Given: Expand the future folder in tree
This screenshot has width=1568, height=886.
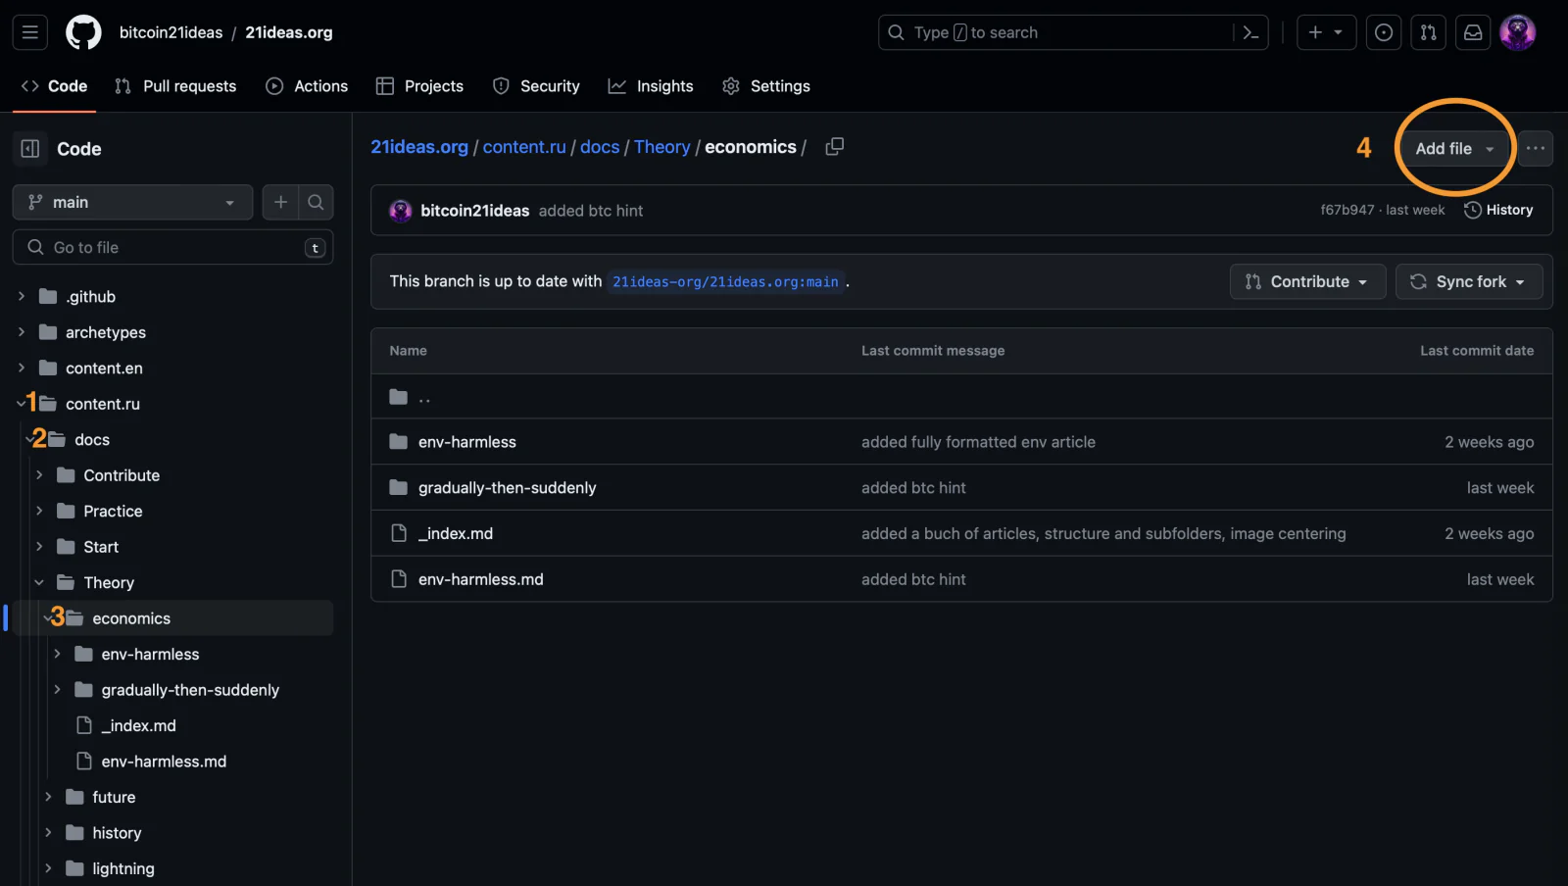Looking at the screenshot, I should (48, 797).
